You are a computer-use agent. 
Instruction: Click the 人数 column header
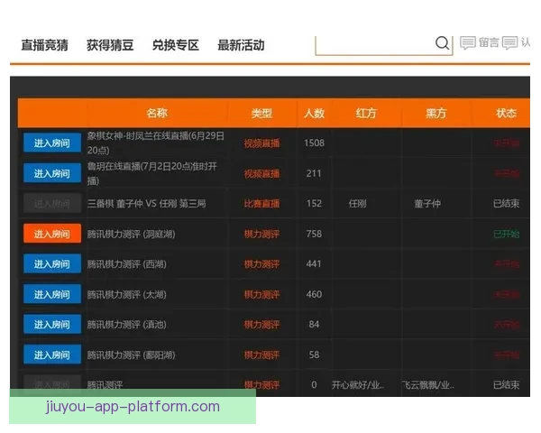point(314,113)
